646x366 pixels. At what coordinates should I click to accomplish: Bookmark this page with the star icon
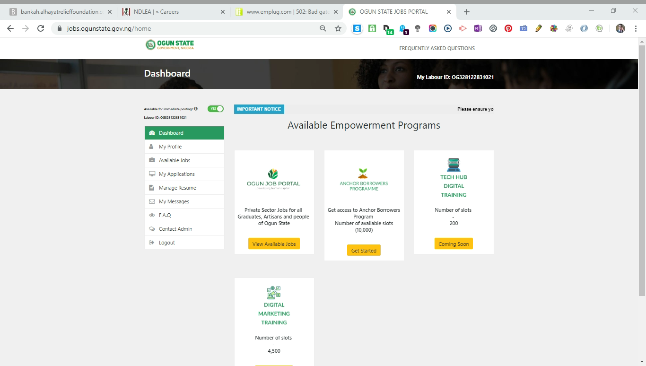tap(338, 28)
